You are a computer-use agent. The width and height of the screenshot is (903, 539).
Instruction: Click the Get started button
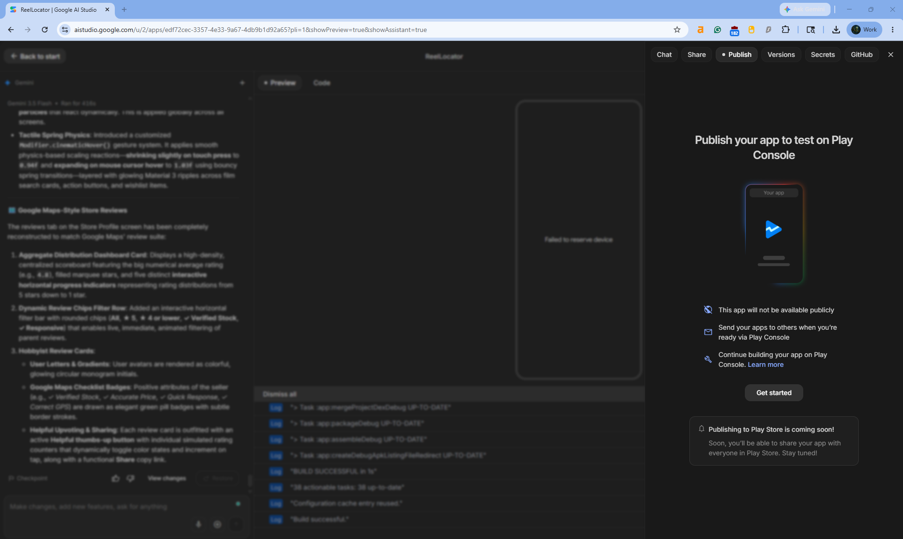pos(774,393)
